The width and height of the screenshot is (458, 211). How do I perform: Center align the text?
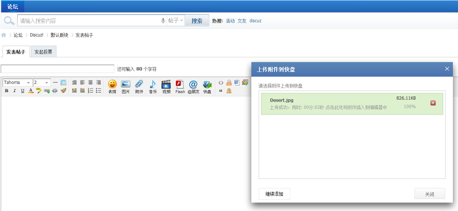coord(91,83)
